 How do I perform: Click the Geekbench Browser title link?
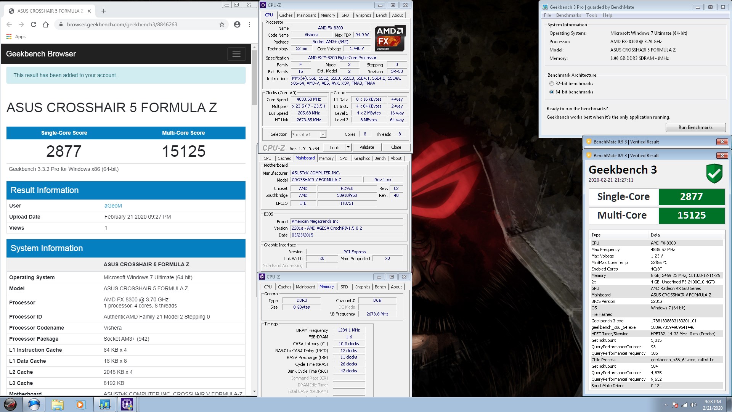41,54
